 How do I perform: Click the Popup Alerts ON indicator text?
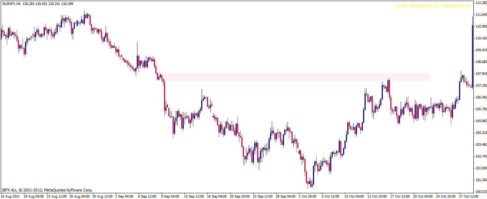(x=456, y=6)
